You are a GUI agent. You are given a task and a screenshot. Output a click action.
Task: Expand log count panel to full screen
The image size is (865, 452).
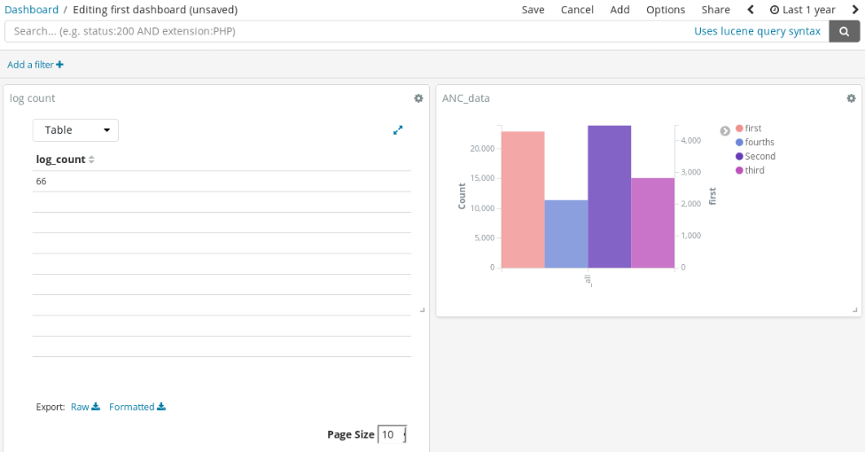click(398, 130)
